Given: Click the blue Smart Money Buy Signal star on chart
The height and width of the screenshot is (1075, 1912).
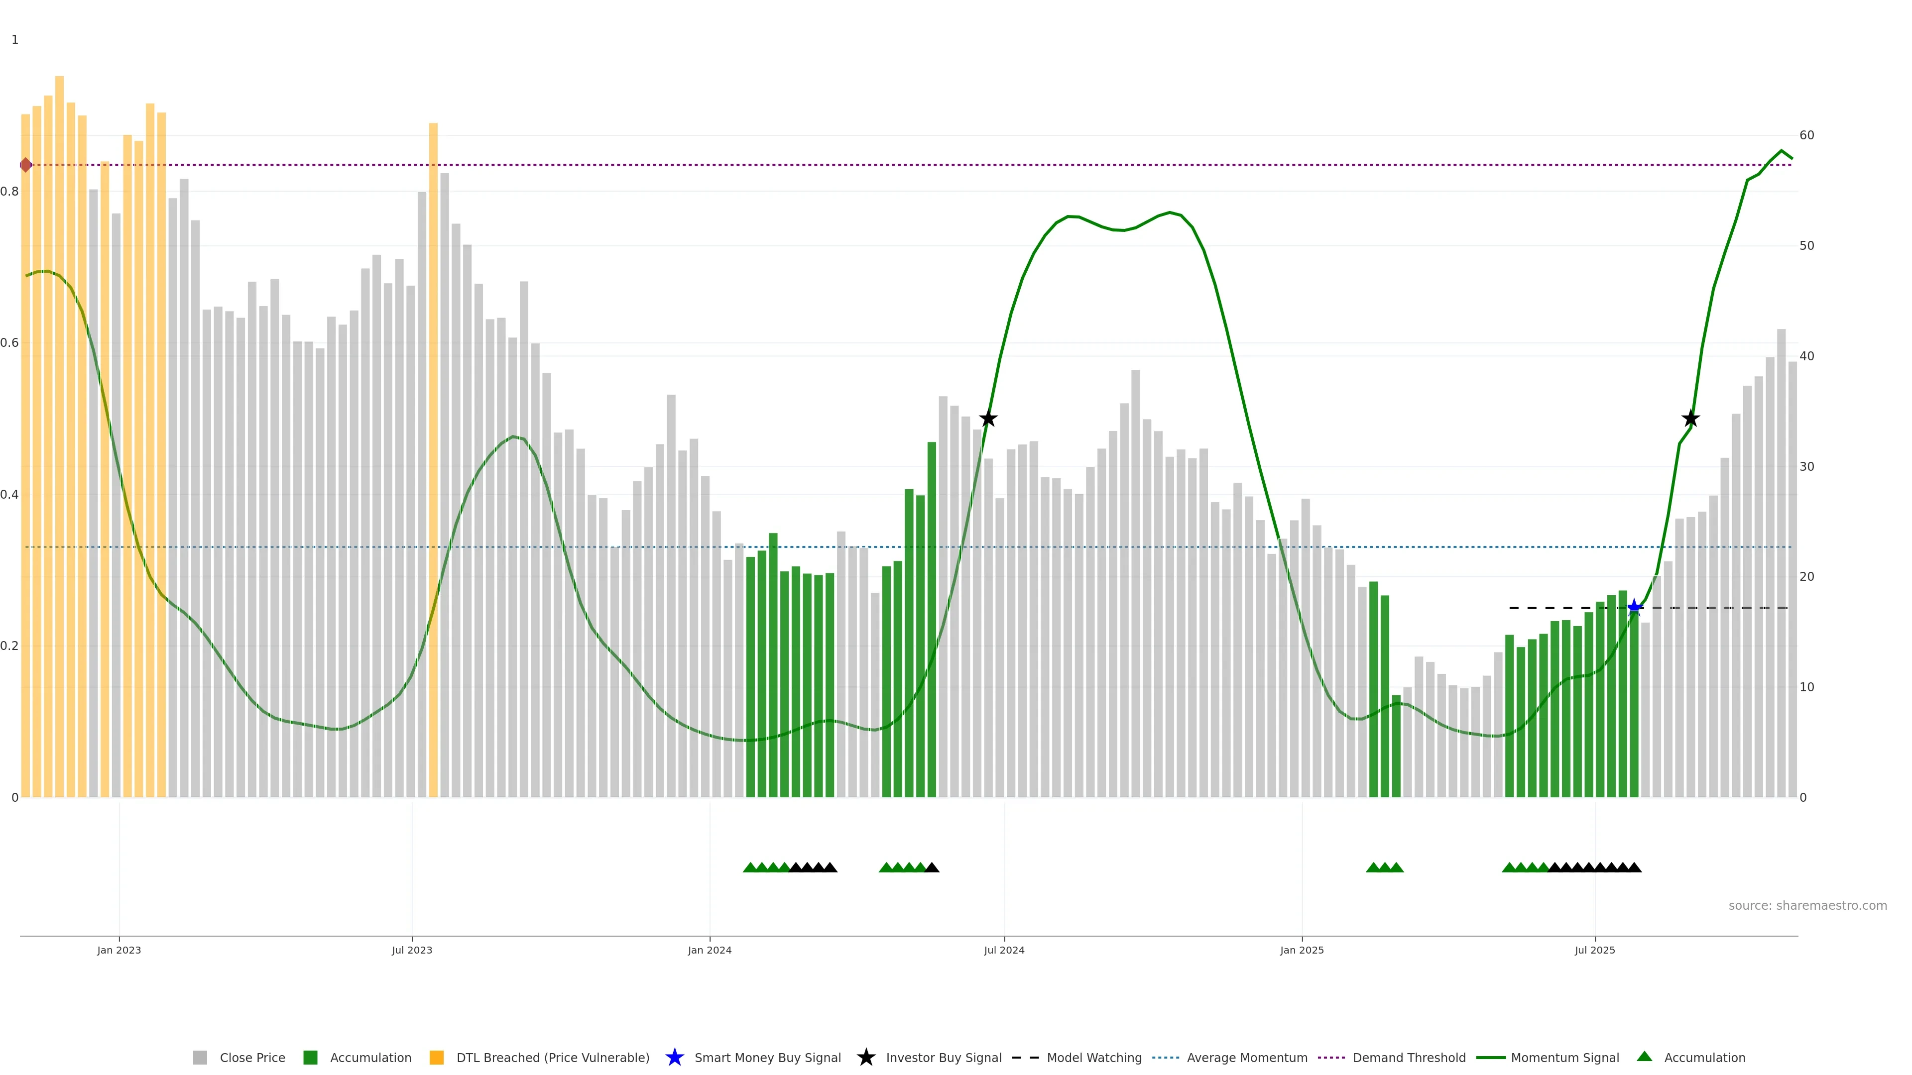Looking at the screenshot, I should (x=1634, y=608).
